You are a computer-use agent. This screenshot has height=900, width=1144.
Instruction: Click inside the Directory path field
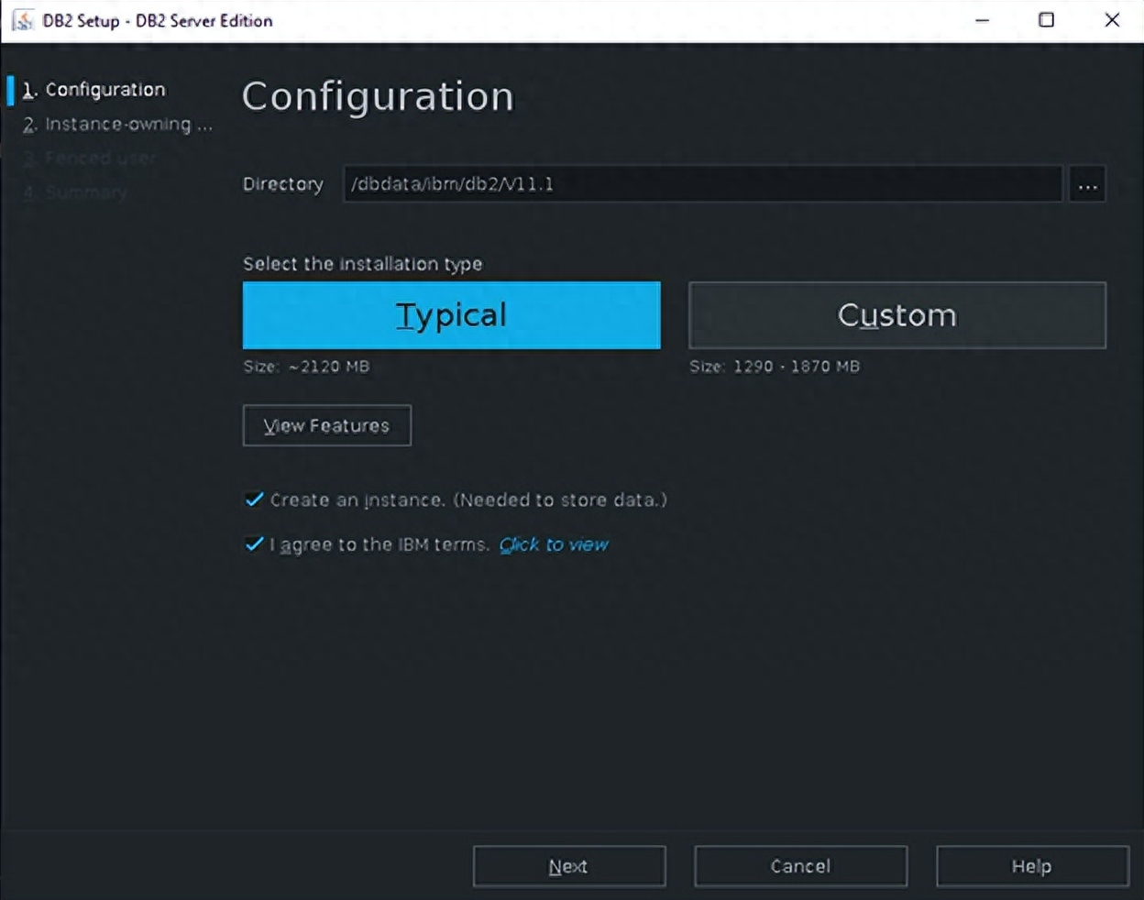(702, 184)
